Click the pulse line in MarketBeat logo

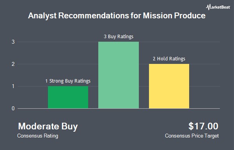[209, 7]
